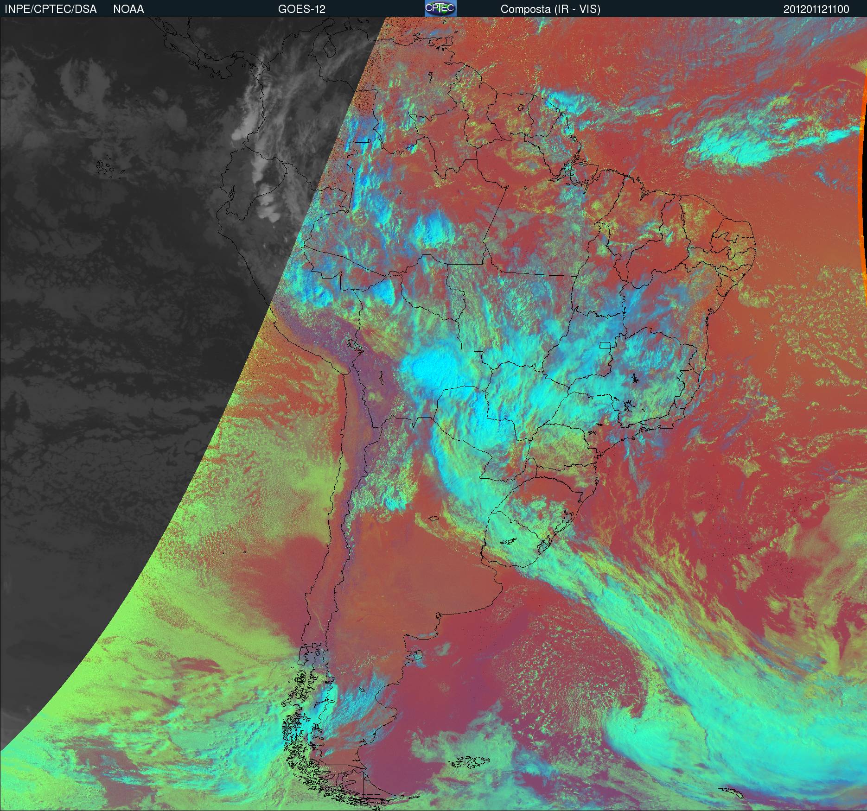Select the 'INPE/CPTEC/DSA' header text
Screen dimensions: 867x811
(51, 9)
